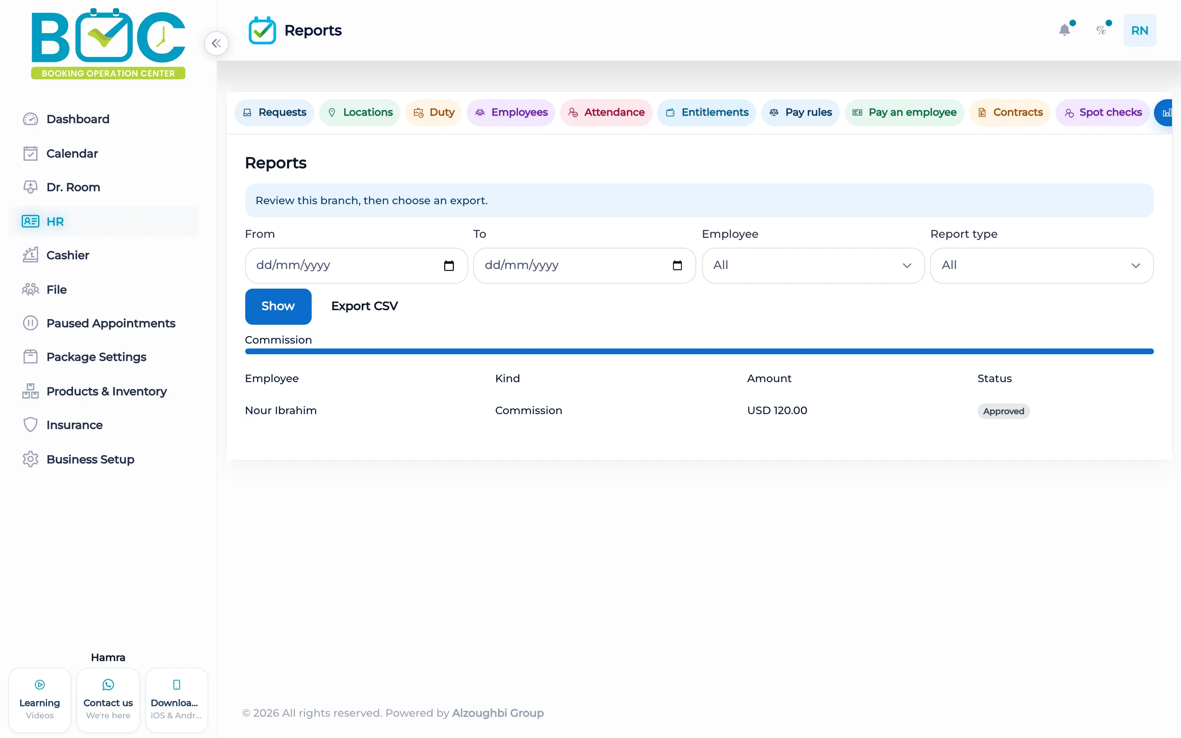Open Package Settings
The width and height of the screenshot is (1181, 738).
click(x=103, y=357)
